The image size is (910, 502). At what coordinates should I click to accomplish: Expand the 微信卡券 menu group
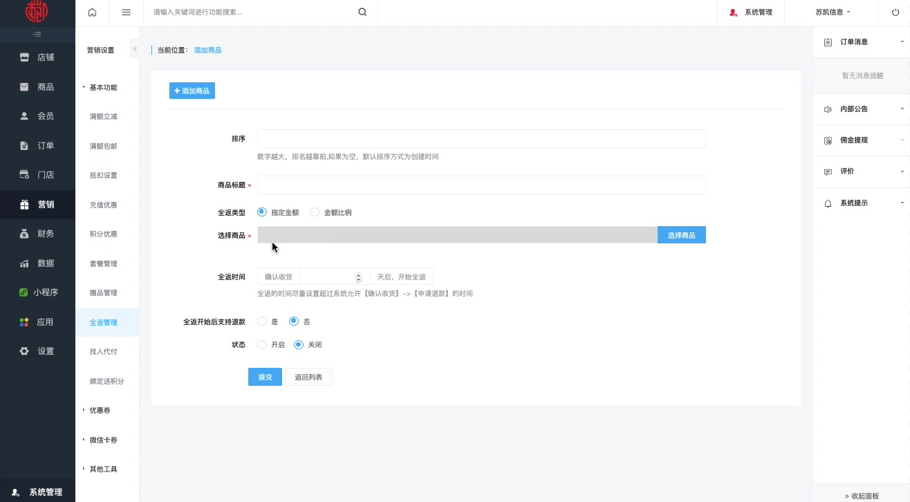(x=100, y=440)
